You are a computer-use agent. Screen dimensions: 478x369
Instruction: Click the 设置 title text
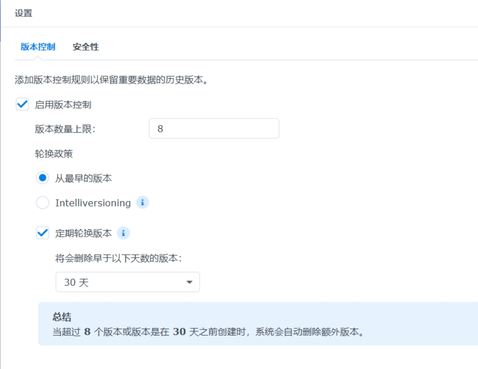(24, 13)
